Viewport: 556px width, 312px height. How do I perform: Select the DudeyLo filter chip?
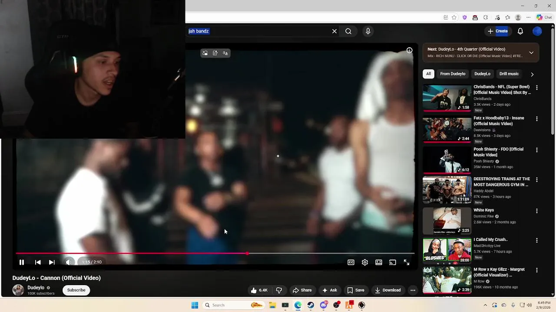(482, 74)
